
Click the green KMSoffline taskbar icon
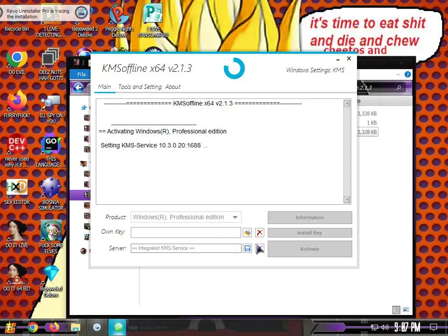(x=118, y=327)
